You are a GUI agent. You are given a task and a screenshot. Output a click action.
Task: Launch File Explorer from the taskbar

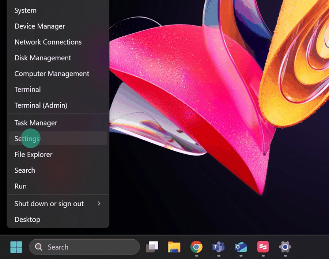tap(174, 247)
